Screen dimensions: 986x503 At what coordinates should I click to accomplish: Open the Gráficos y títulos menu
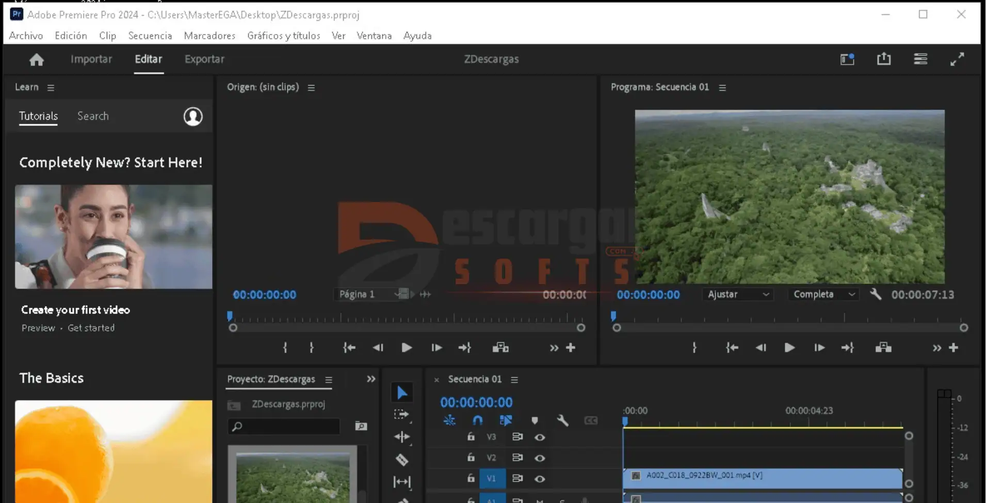[x=283, y=36]
